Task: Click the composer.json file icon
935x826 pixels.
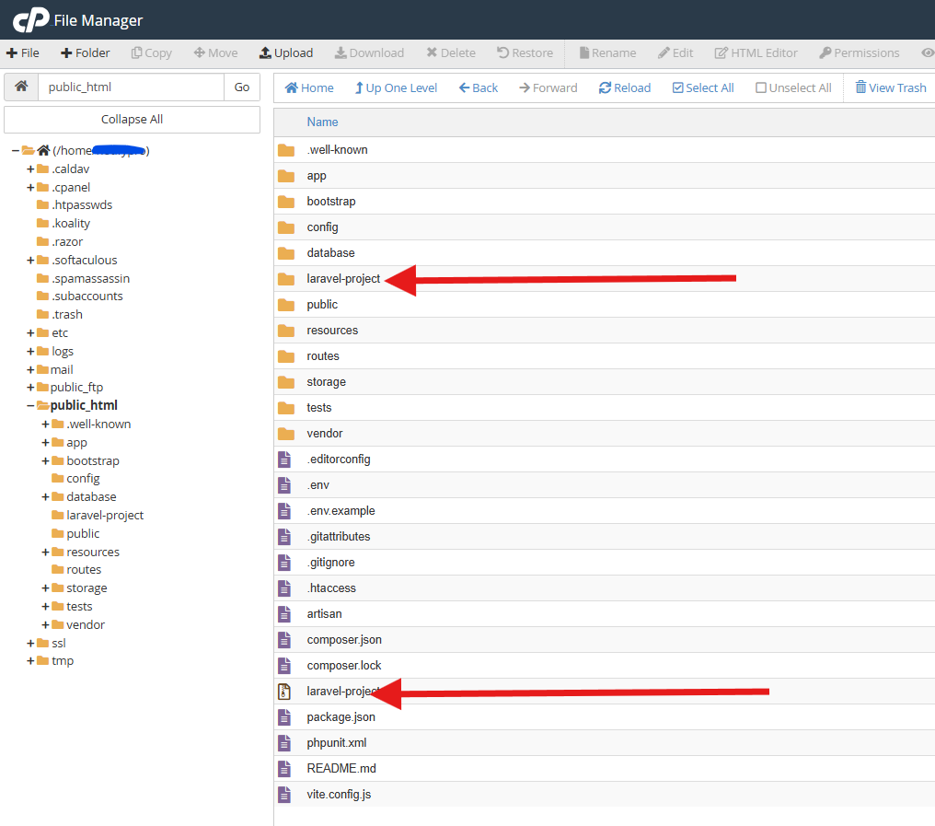Action: tap(284, 640)
